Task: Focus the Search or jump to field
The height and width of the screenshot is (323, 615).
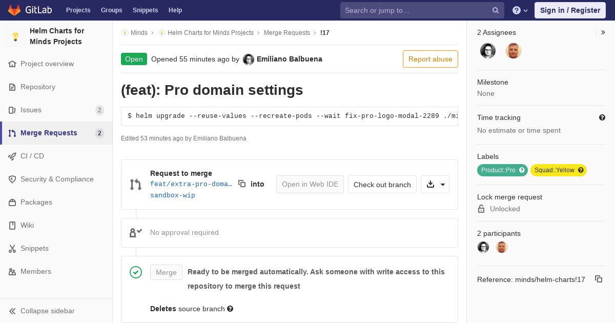Action: (x=416, y=10)
